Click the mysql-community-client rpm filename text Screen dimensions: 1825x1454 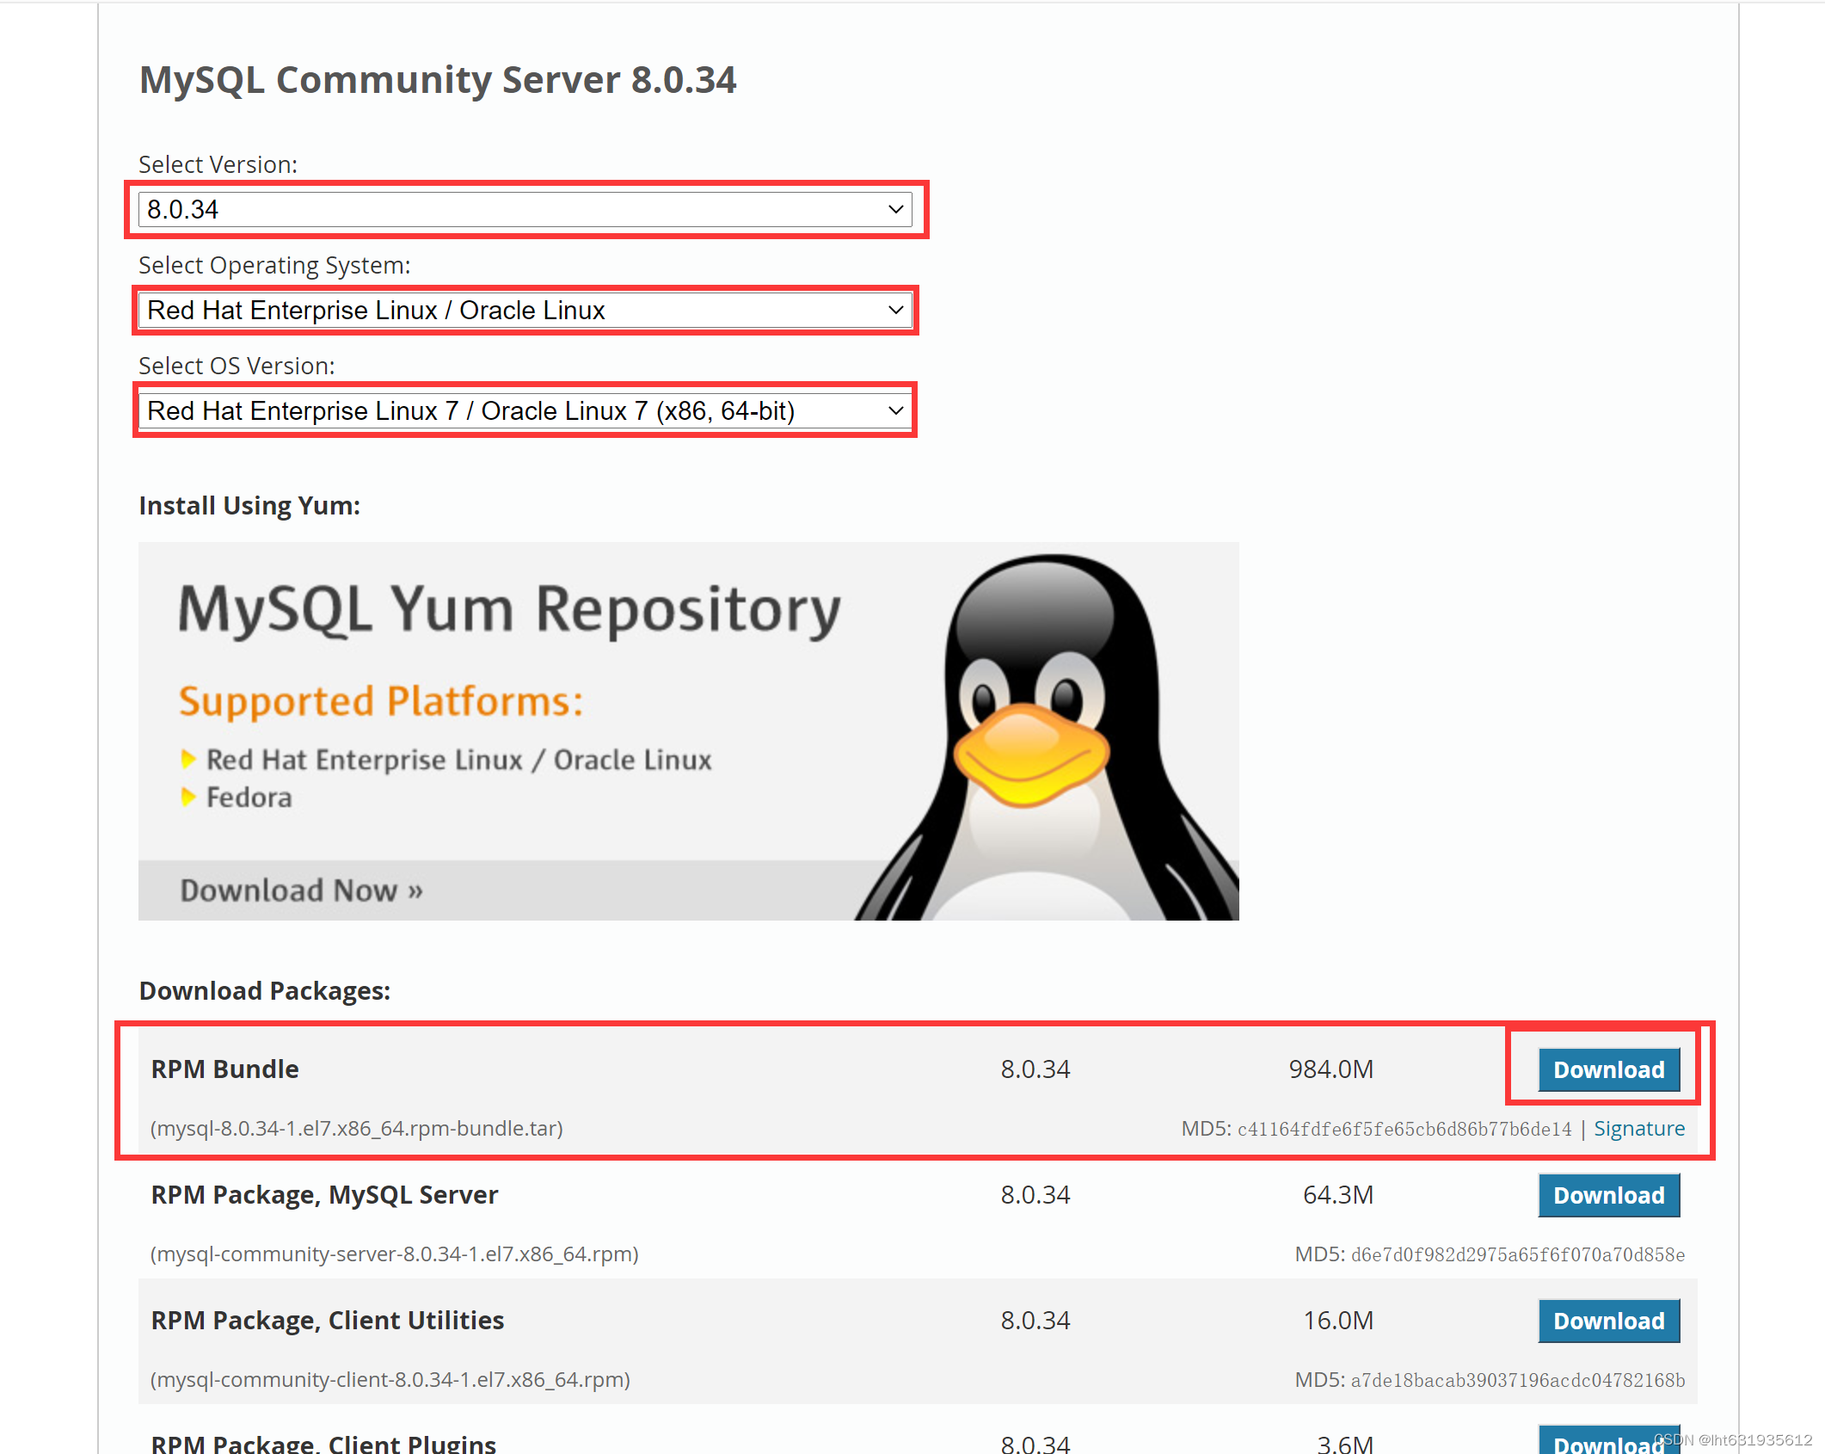[x=390, y=1379]
